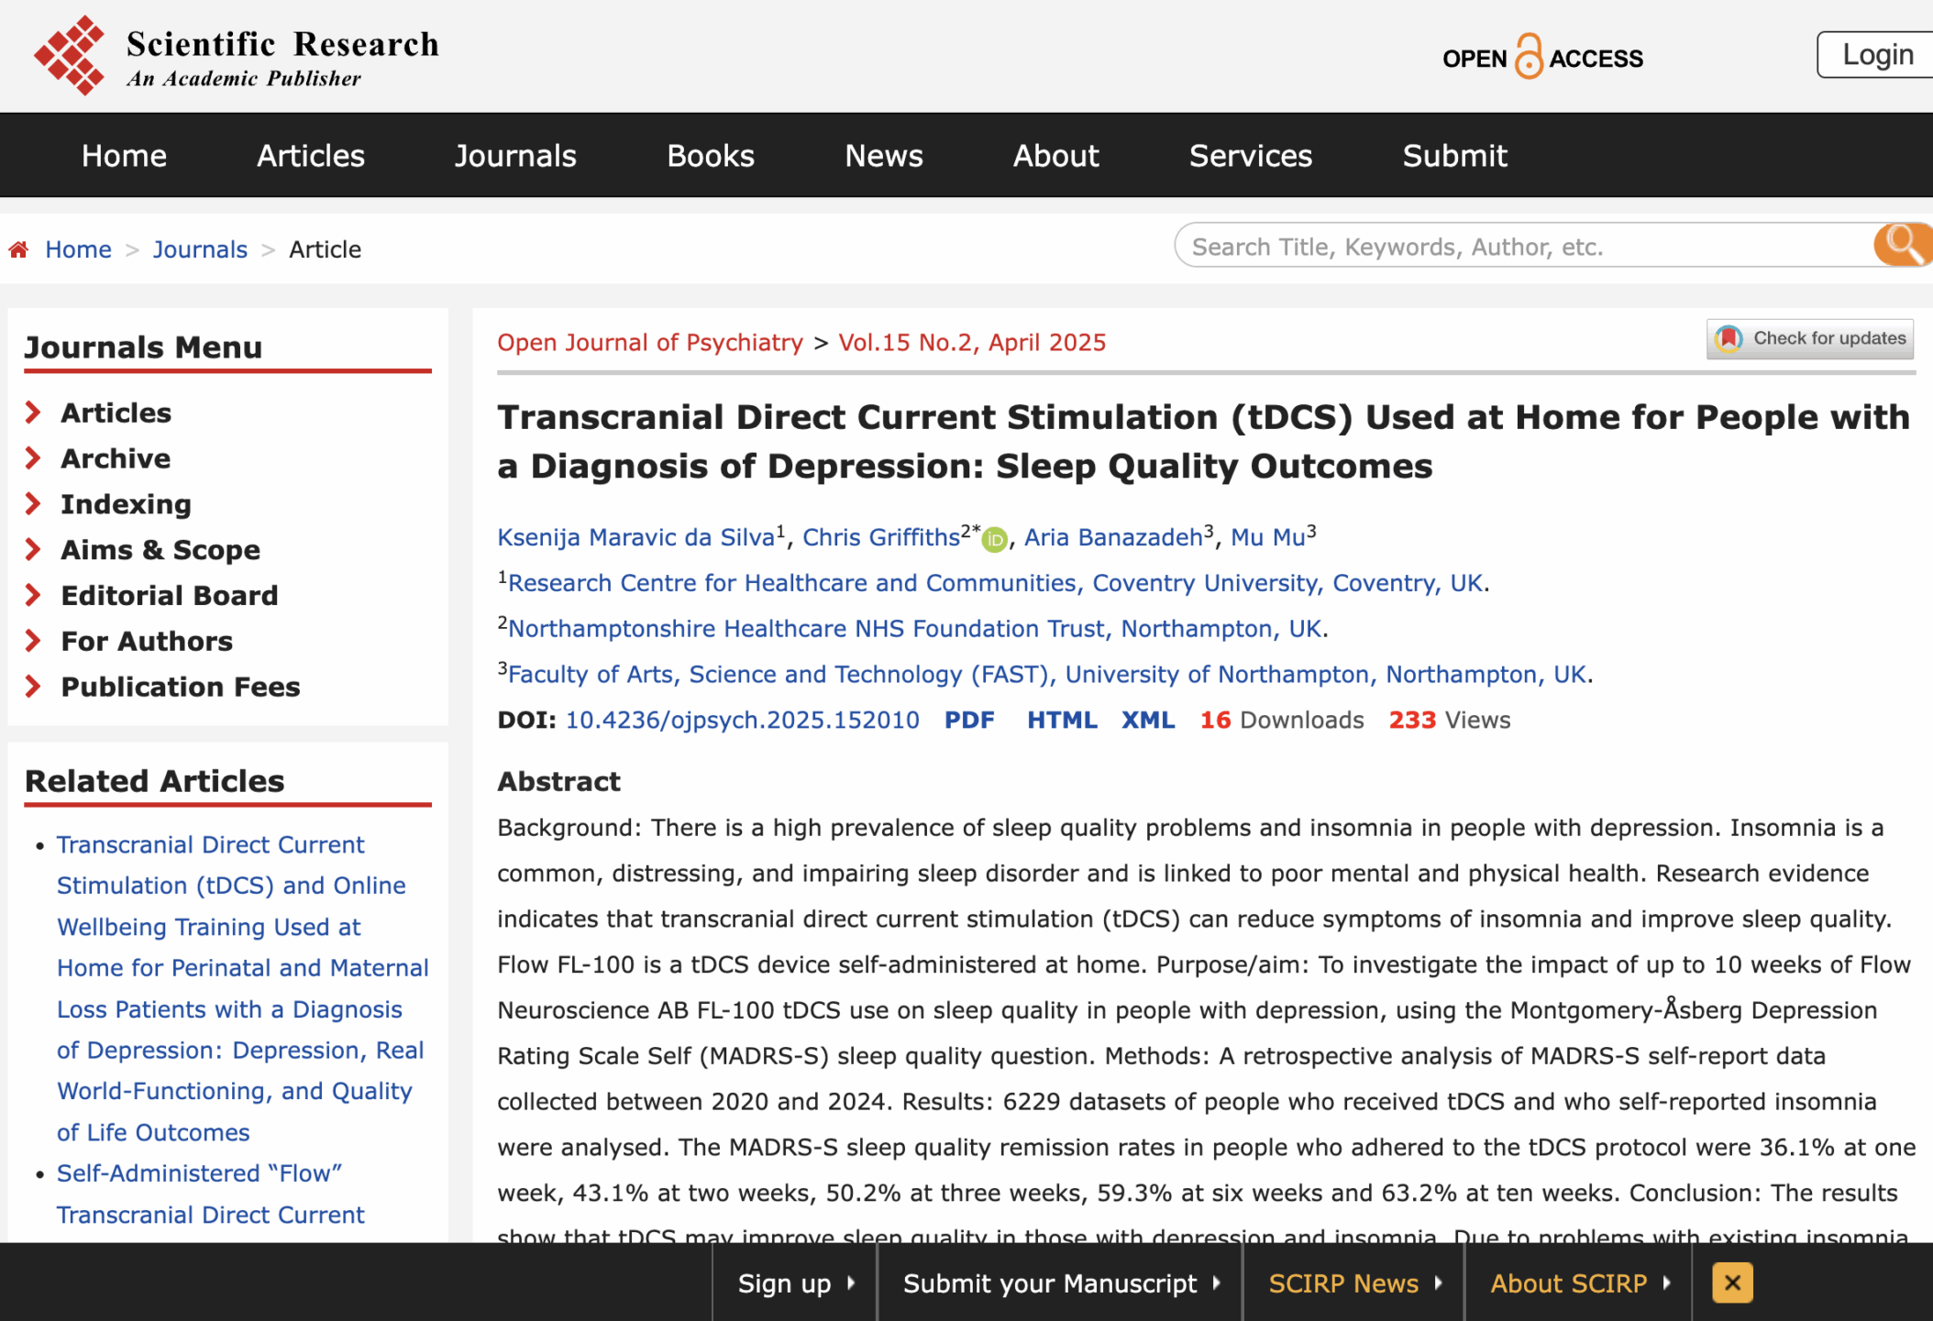The image size is (1933, 1321).
Task: Open related article Self-Administered "Flow"
Action: pyautogui.click(x=211, y=1194)
